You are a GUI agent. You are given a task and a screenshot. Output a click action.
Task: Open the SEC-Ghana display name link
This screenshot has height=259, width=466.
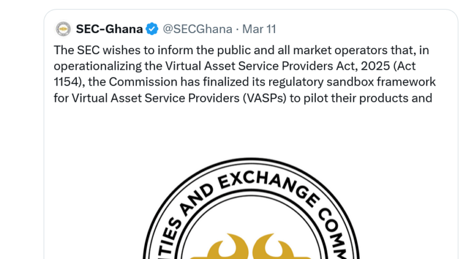[x=109, y=29]
